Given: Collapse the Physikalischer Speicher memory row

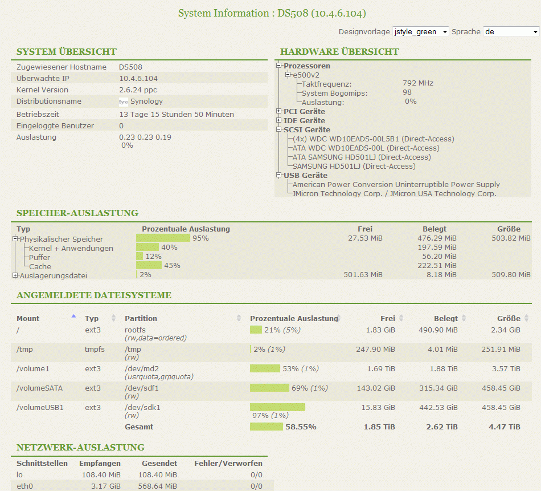Looking at the screenshot, I should coord(15,239).
